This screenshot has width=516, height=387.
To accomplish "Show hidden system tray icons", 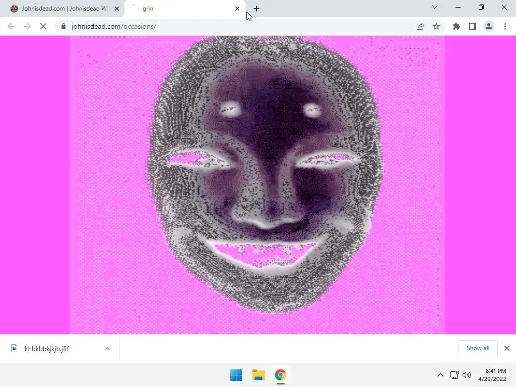I will click(440, 375).
